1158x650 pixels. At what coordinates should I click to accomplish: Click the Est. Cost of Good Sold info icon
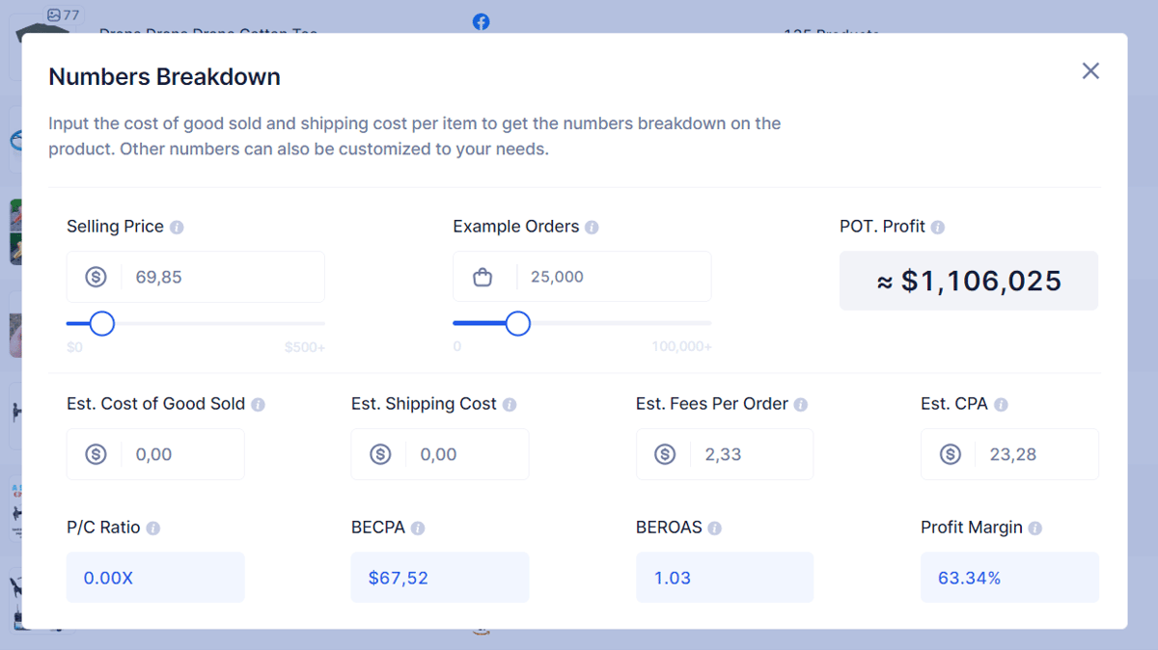tap(258, 405)
